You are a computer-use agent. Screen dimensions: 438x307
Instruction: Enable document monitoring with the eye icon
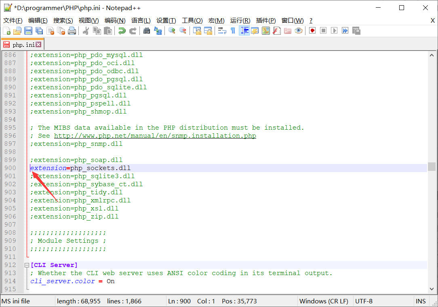pyautogui.click(x=298, y=31)
